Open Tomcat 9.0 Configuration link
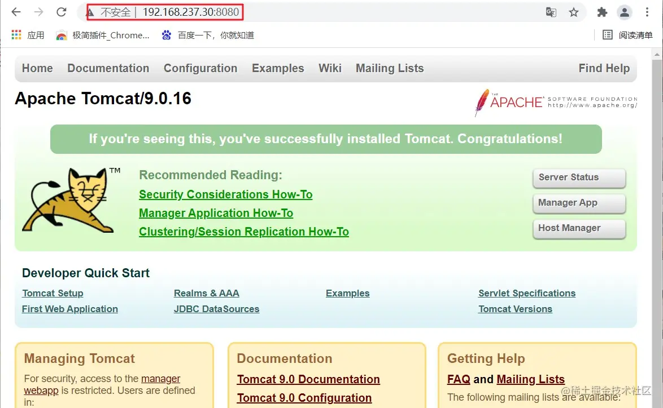Image resolution: width=663 pixels, height=408 pixels. click(x=304, y=398)
